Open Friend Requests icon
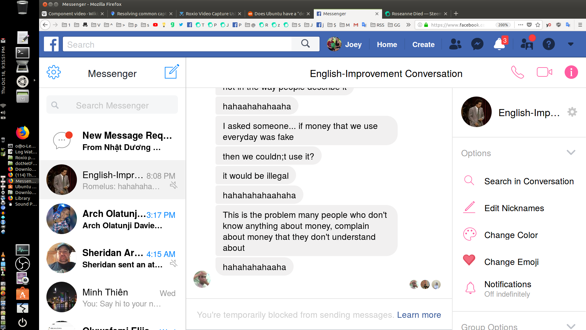 (455, 44)
